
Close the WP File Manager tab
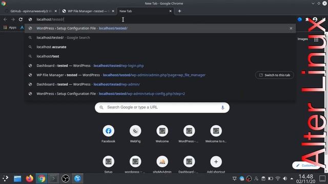(113, 11)
